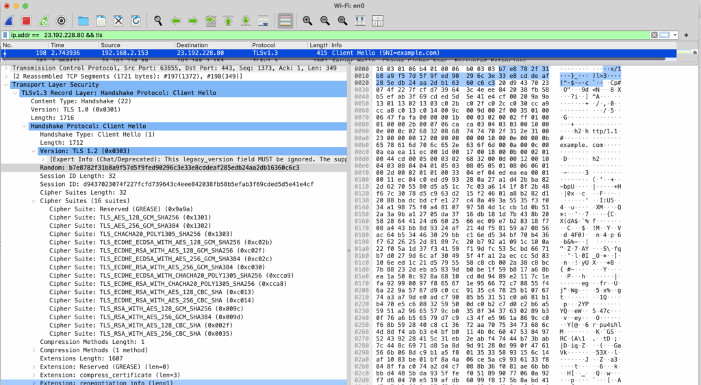Viewport: 701px width, 385px height.
Task: Add a filter button with plus icon
Action: click(686, 35)
